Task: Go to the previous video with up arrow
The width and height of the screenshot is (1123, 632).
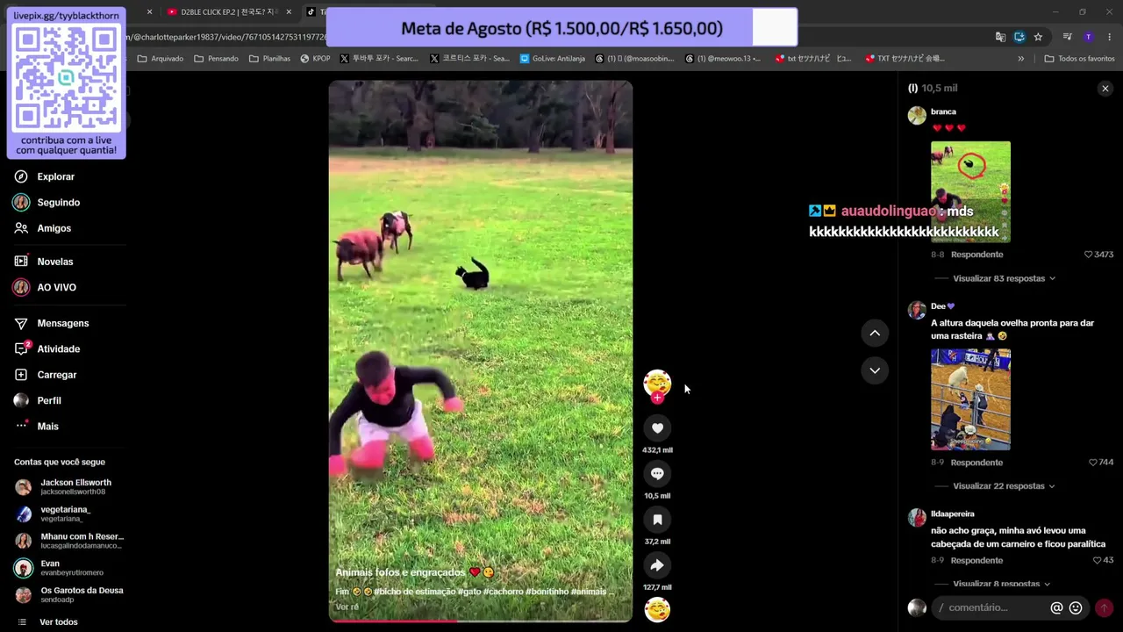Action: pyautogui.click(x=875, y=333)
